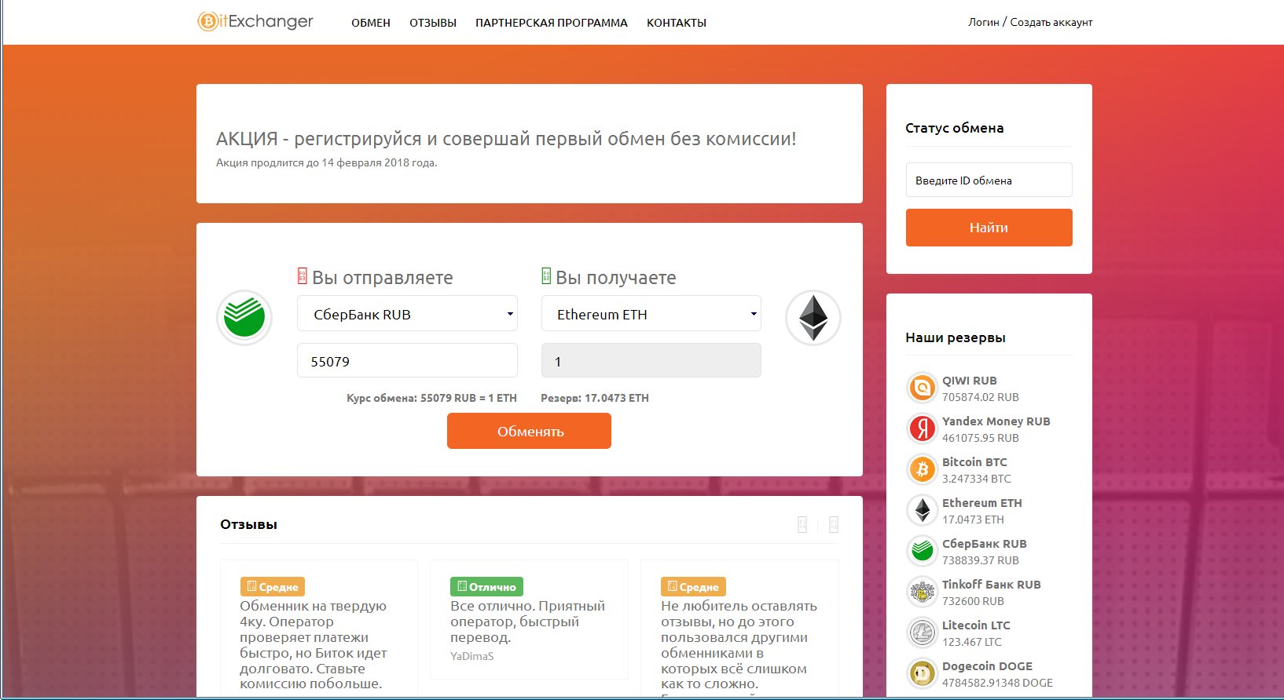Viewport: 1284px width, 700px height.
Task: Focus the send amount field 55079
Action: point(407,361)
